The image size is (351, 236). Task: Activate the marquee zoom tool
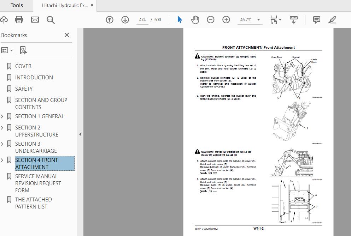click(51, 20)
